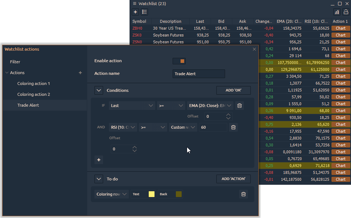Click the ADD 'ACTION' button
This screenshot has width=351, height=218.
pos(233,179)
